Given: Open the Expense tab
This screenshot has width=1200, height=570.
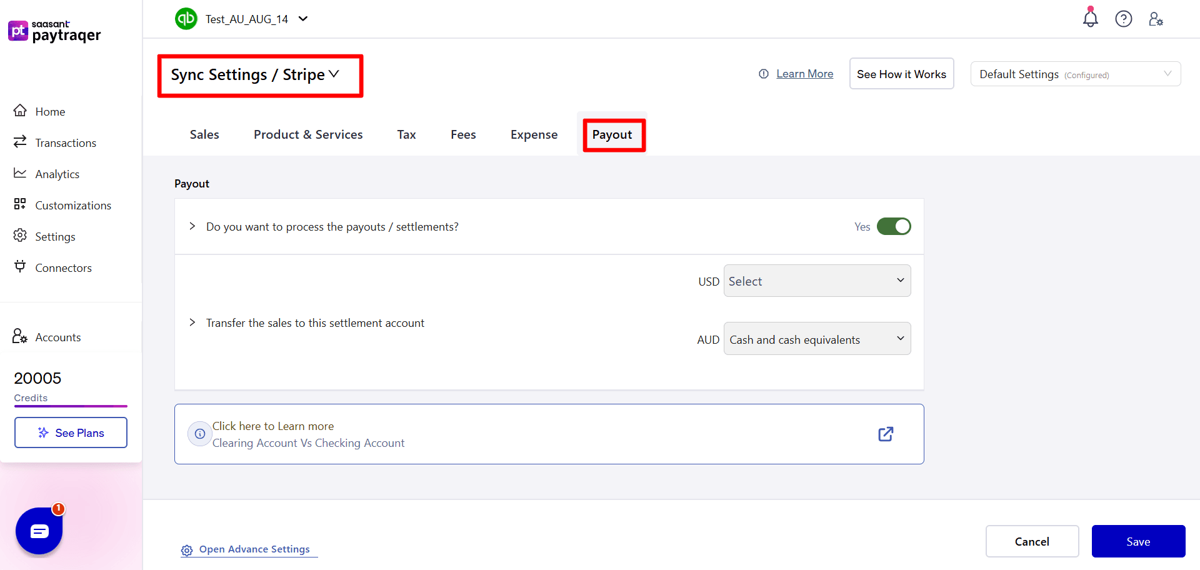Looking at the screenshot, I should click(x=534, y=134).
